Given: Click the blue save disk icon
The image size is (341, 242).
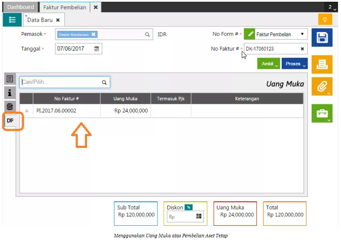Looking at the screenshot, I should click(x=322, y=38).
